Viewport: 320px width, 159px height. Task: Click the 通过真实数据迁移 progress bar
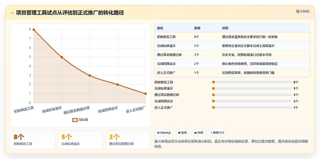pyautogui.click(x=252, y=95)
